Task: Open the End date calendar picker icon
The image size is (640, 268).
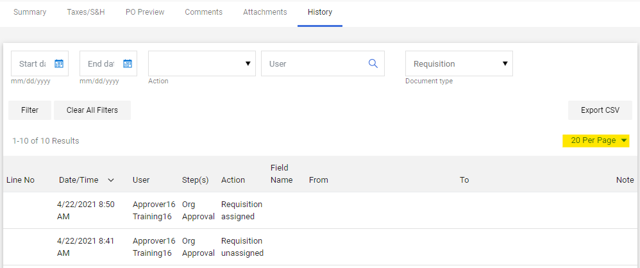Action: point(128,63)
